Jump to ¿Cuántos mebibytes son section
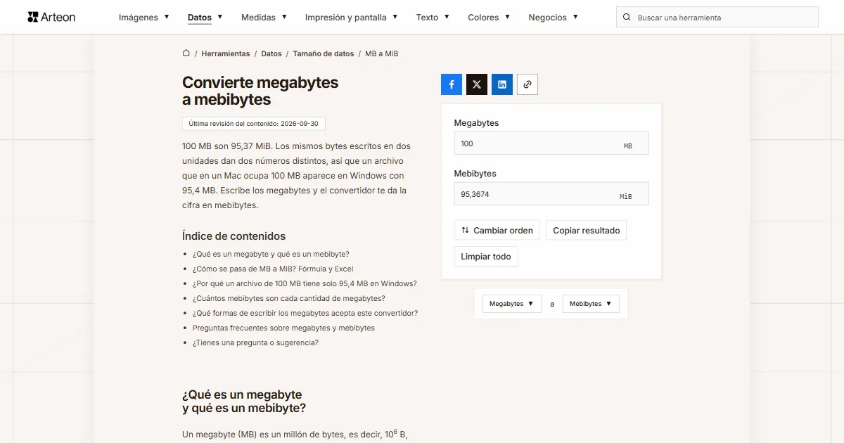The height and width of the screenshot is (443, 844). [x=288, y=298]
